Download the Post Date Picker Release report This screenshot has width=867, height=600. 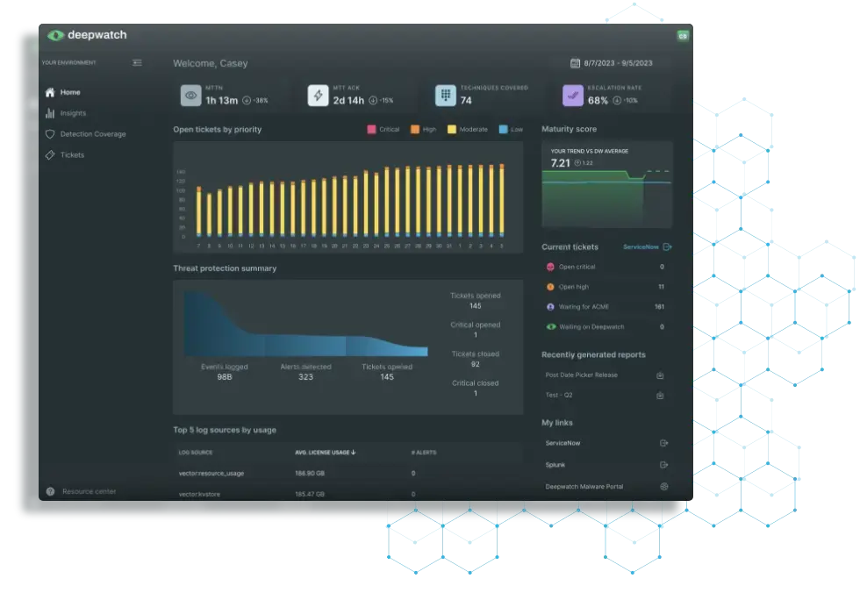coord(660,375)
